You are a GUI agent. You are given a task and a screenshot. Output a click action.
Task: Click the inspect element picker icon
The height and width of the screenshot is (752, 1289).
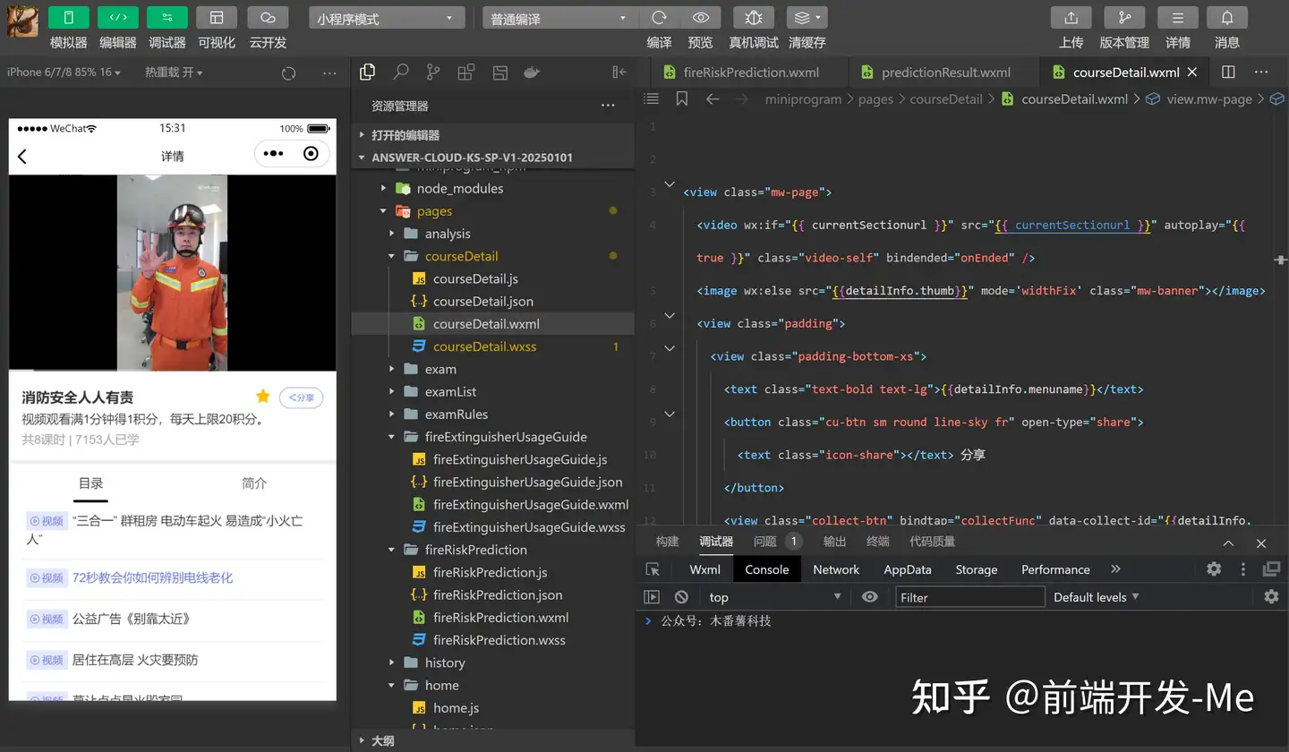coord(653,569)
